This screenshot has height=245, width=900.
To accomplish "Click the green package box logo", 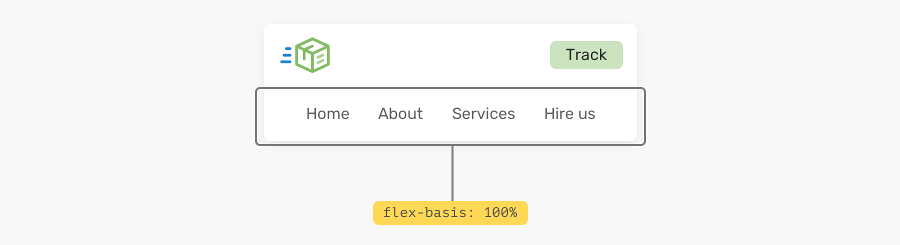I will click(x=312, y=55).
